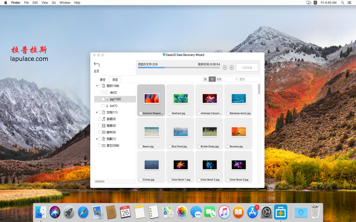
Task: Expand the 档案(1) tree node
Action: pos(96,138)
